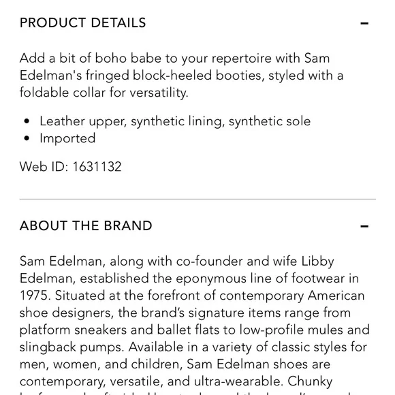The image size is (395, 395).
Task: Click the Web ID number 1631132
Action: click(x=97, y=167)
